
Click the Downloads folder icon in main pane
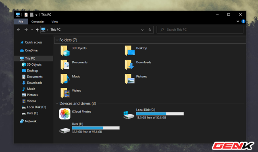click(129, 65)
